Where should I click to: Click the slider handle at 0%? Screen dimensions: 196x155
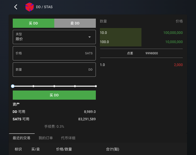click(x=13, y=86)
